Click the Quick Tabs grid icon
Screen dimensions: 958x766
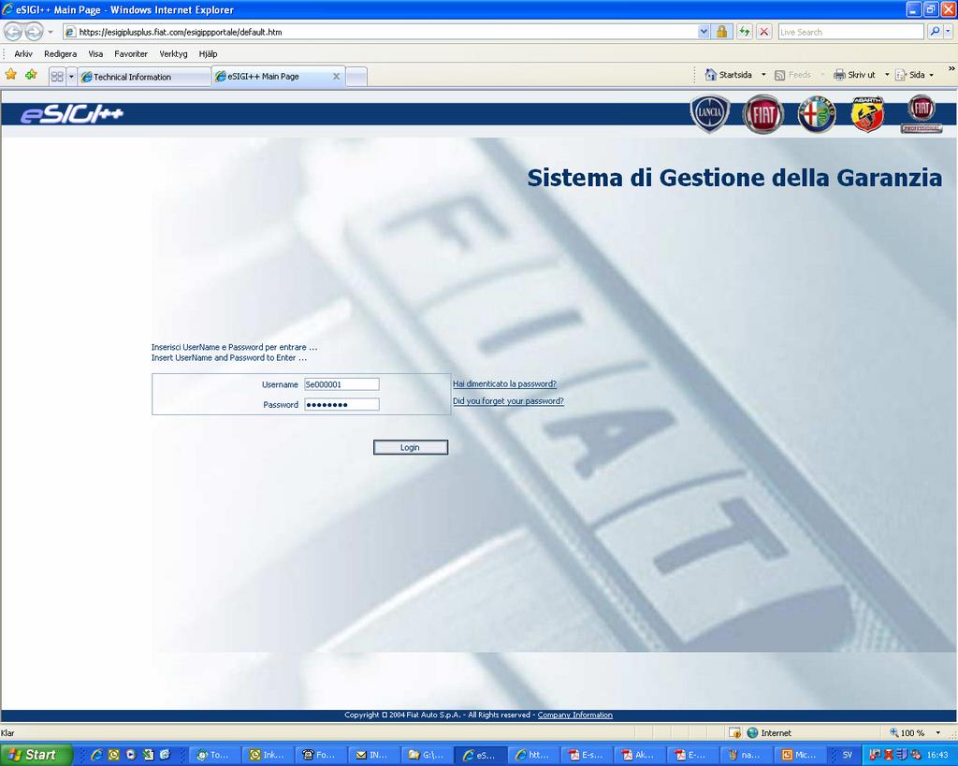pyautogui.click(x=57, y=77)
